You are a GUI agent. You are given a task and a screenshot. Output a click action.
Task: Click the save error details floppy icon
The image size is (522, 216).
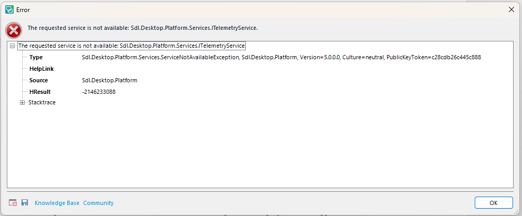25,202
